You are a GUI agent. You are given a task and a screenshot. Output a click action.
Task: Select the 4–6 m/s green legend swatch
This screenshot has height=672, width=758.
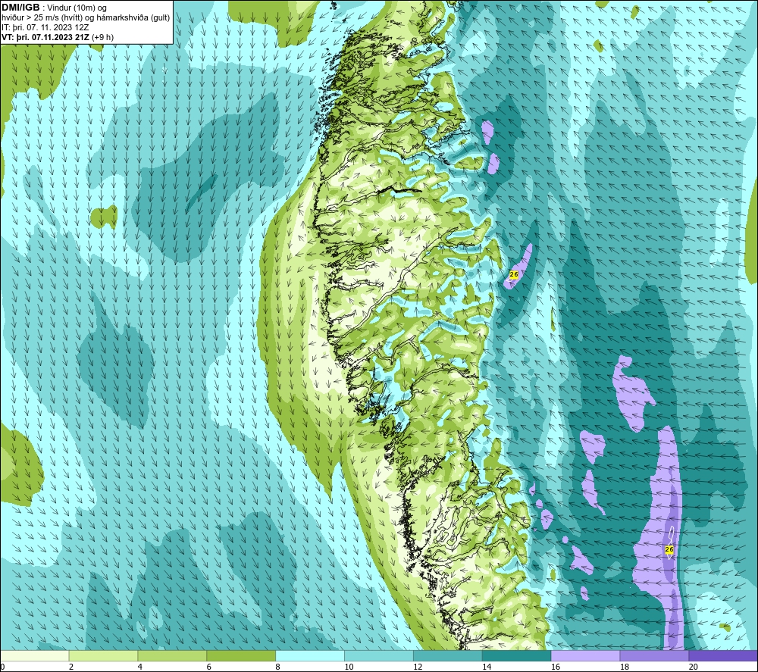click(x=172, y=655)
